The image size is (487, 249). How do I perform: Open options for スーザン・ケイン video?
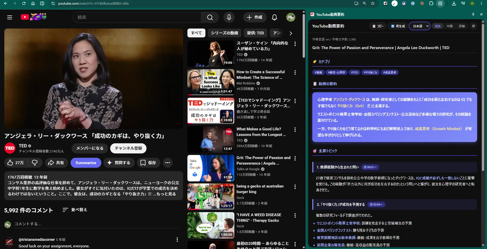tap(295, 44)
